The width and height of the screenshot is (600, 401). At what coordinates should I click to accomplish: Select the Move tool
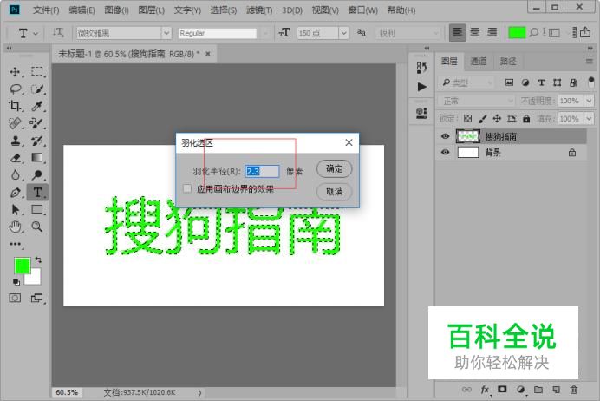[16, 72]
